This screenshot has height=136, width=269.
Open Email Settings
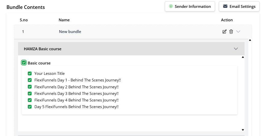tap(239, 6)
